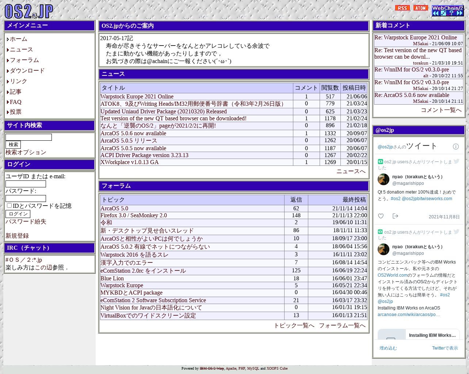
Task: Click Twitter bird icon on first tweet
Action: point(456,161)
